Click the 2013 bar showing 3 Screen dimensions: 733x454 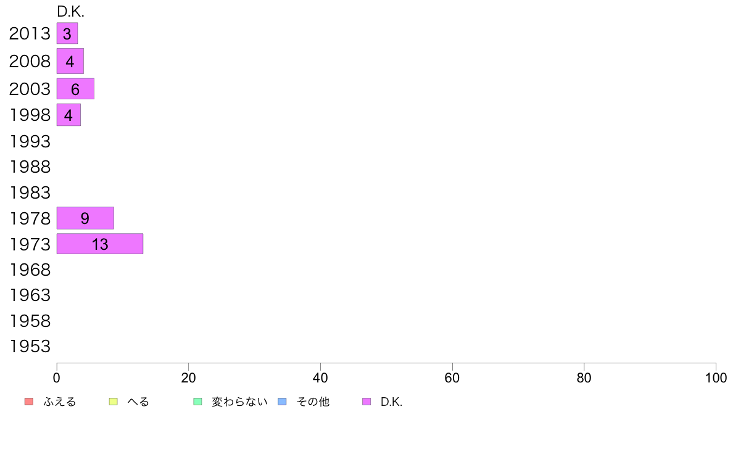pos(67,33)
